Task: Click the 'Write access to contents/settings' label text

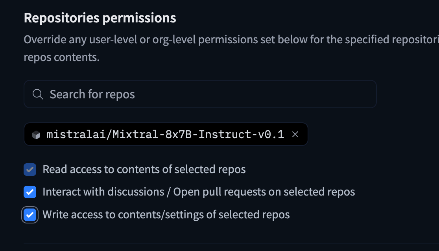Action: coord(166,215)
